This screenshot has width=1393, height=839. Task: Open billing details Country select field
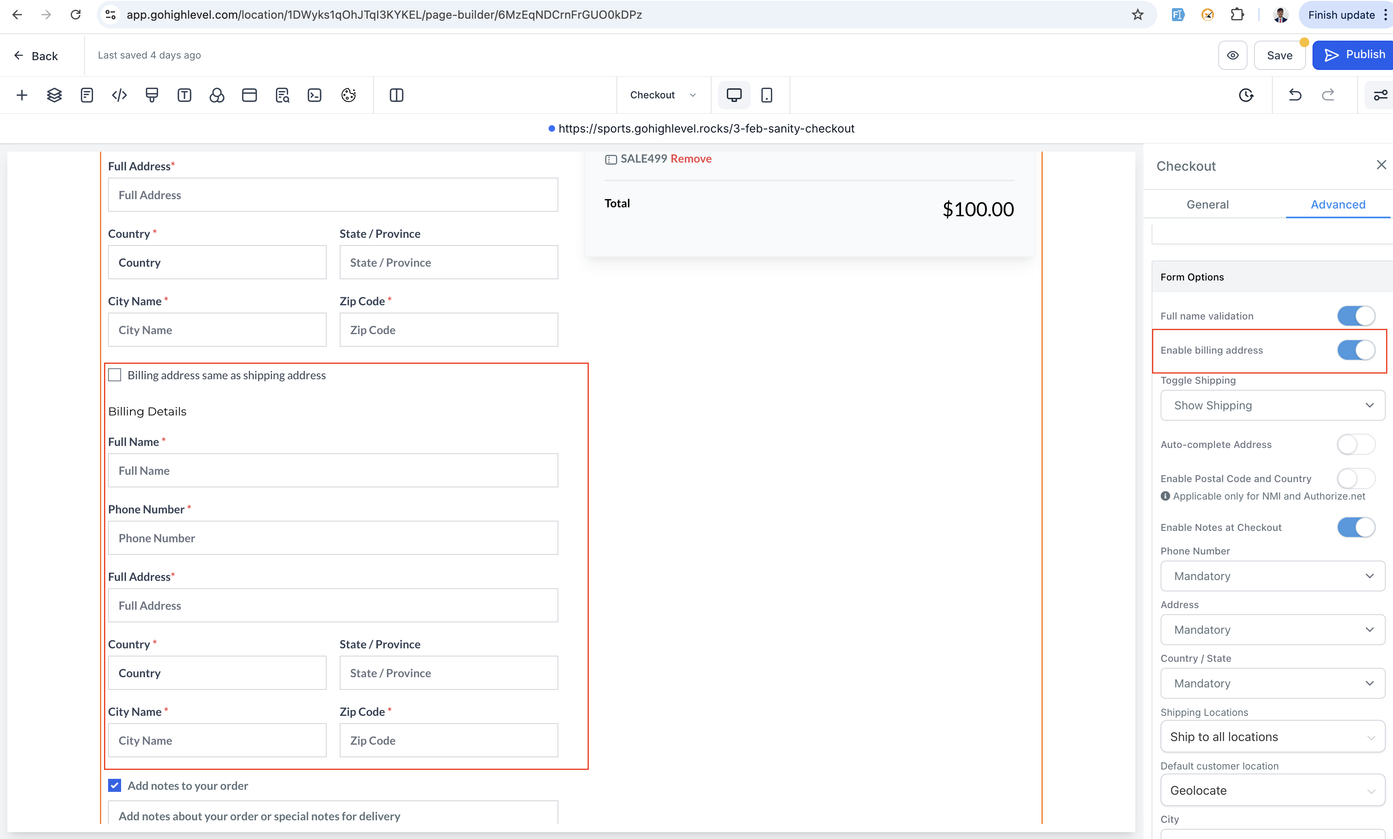(217, 673)
